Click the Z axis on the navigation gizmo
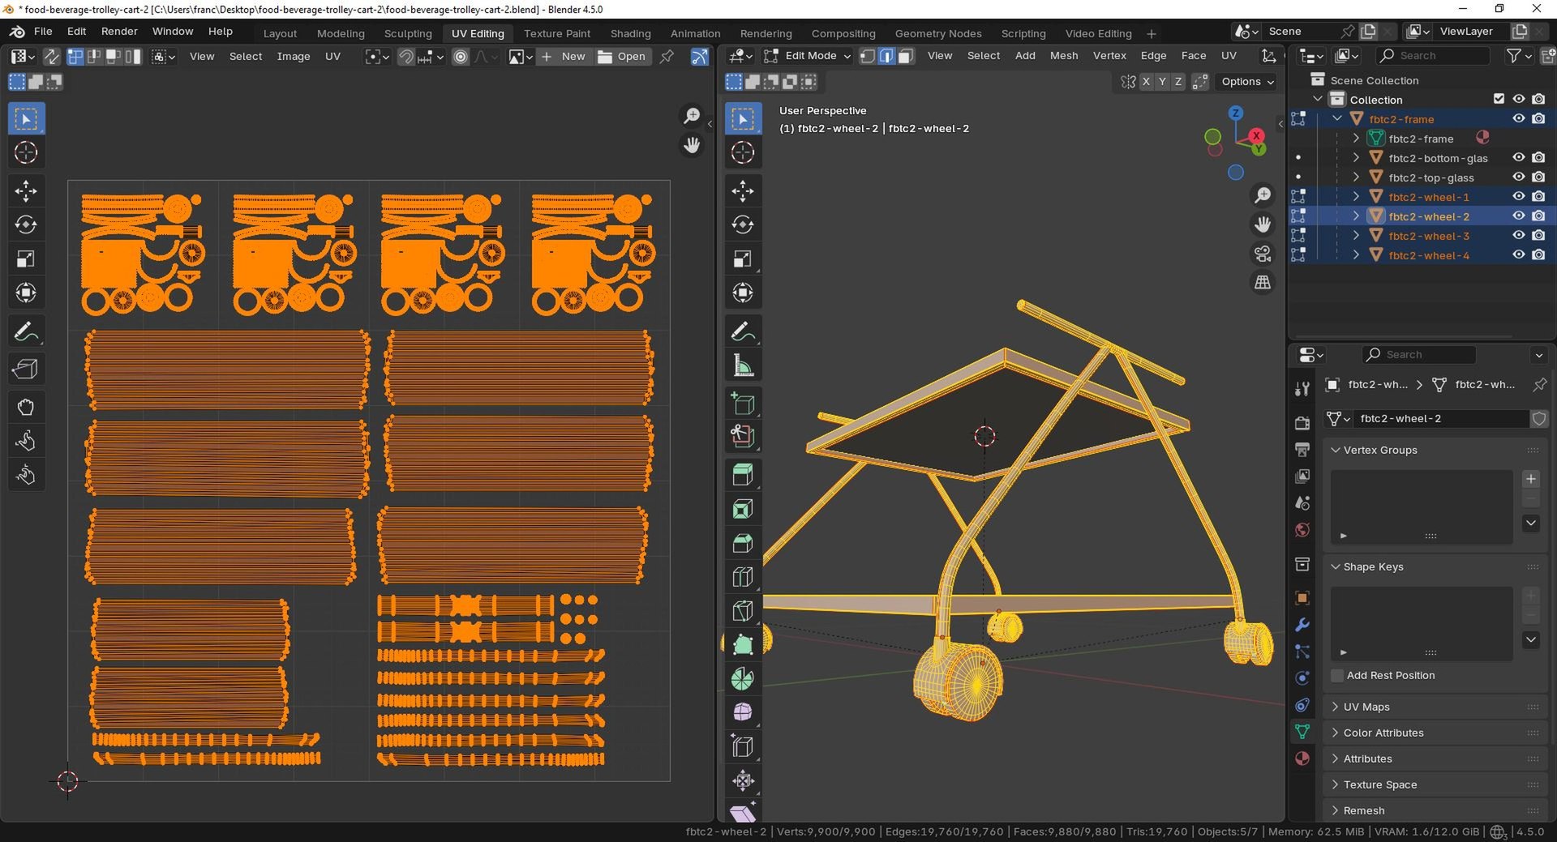Viewport: 1557px width, 842px height. click(1236, 113)
